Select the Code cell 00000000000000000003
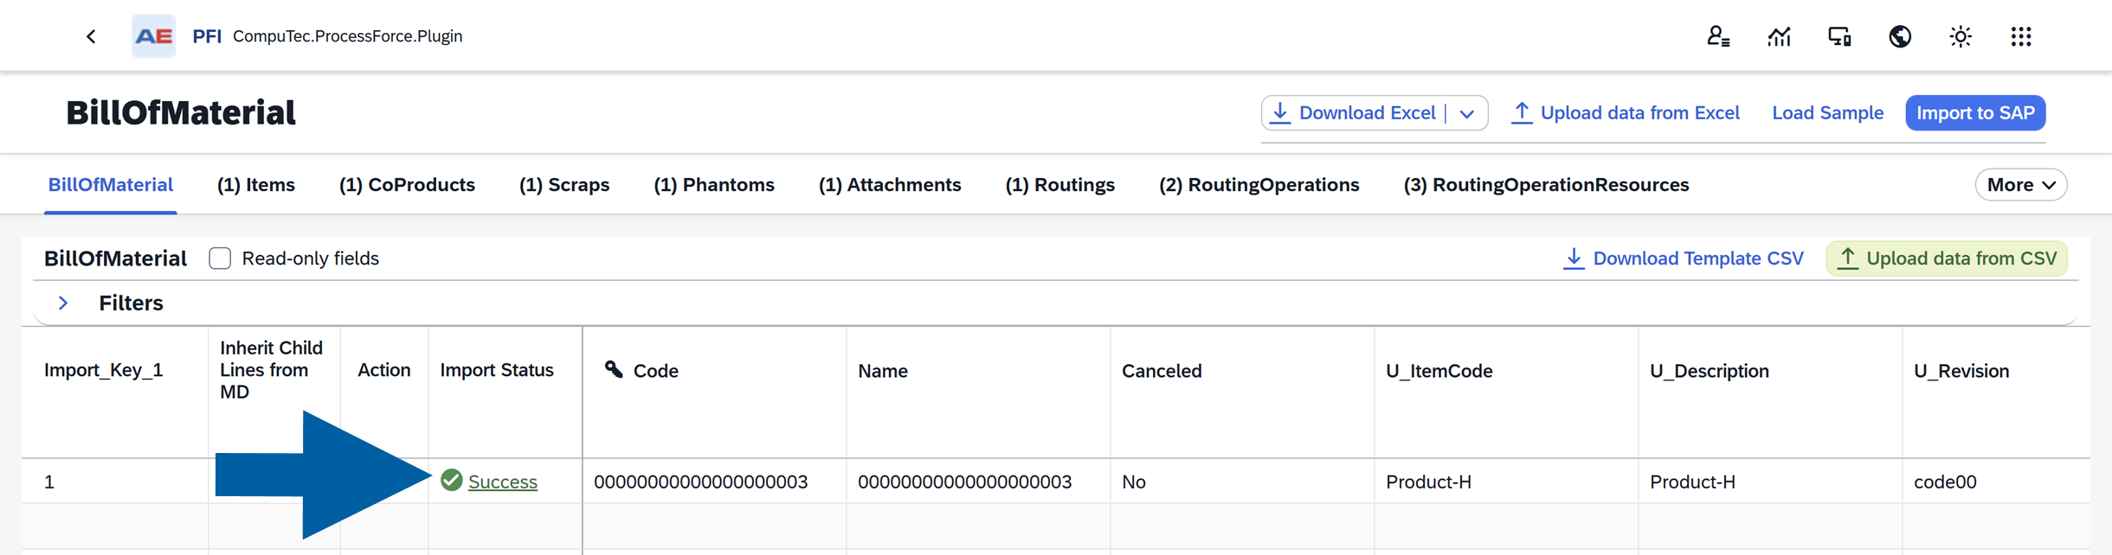Viewport: 2112px width, 555px height. coord(701,482)
